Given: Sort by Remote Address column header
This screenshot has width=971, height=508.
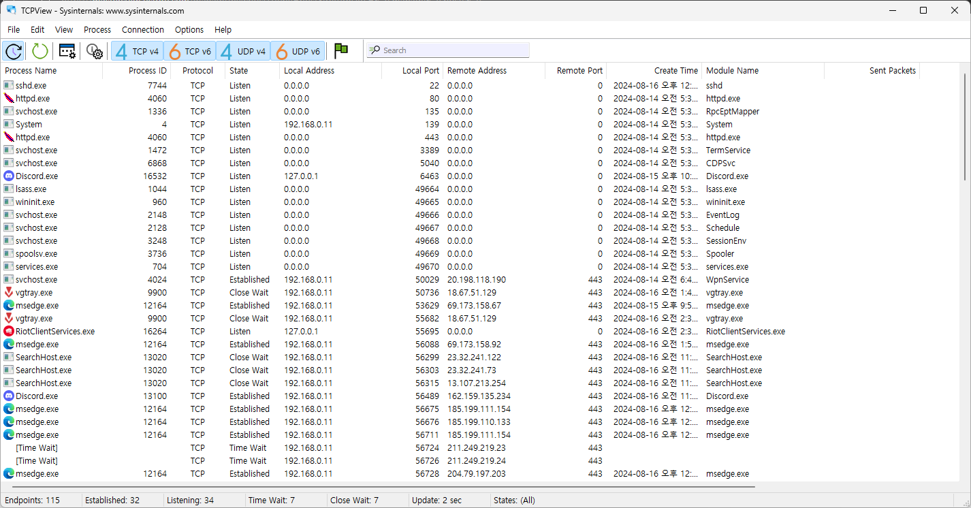Looking at the screenshot, I should [494, 70].
